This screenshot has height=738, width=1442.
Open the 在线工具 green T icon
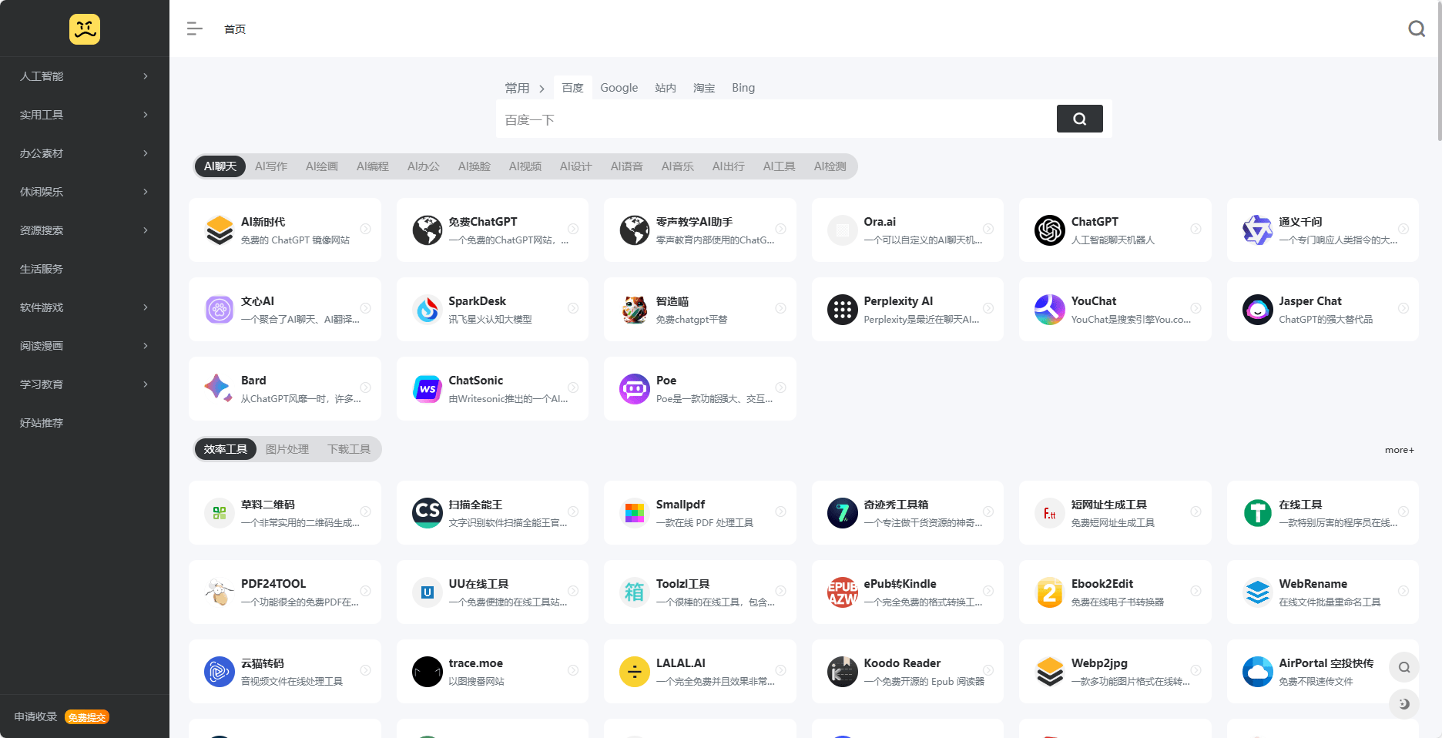coord(1257,512)
